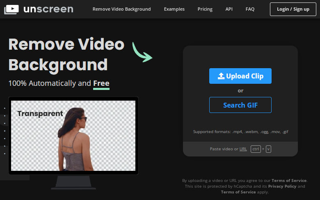Open Terms of Service link after 'agree to our'
This screenshot has height=200, width=320.
click(289, 180)
